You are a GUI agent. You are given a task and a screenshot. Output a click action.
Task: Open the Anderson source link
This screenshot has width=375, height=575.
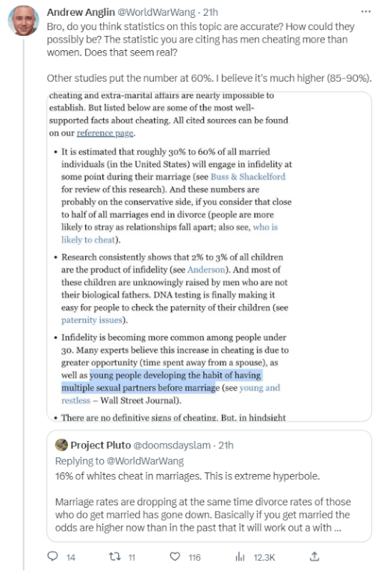[207, 270]
